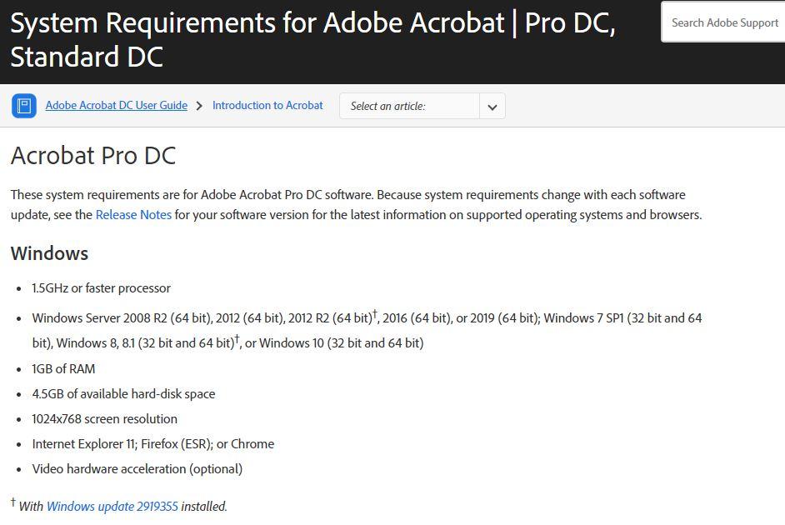Screen dimensions: 785x525
Task: Click the 1024x768 screen resolution bullet
Action: pyautogui.click(x=105, y=418)
